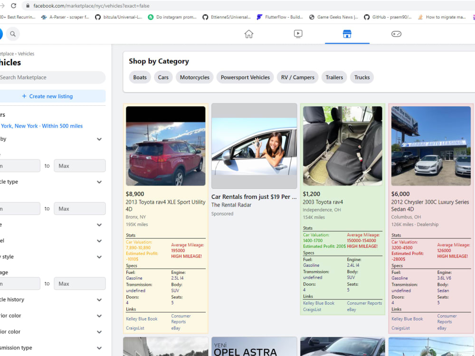Open the Game Geeks News bookmark
Viewport: 475px width, 356px height.
point(333,17)
